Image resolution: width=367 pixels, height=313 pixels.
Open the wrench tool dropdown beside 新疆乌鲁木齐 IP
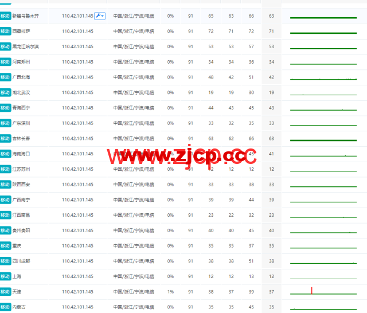coord(100,16)
